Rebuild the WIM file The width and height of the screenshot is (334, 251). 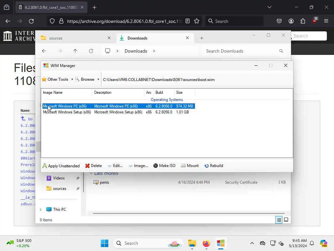tap(214, 166)
